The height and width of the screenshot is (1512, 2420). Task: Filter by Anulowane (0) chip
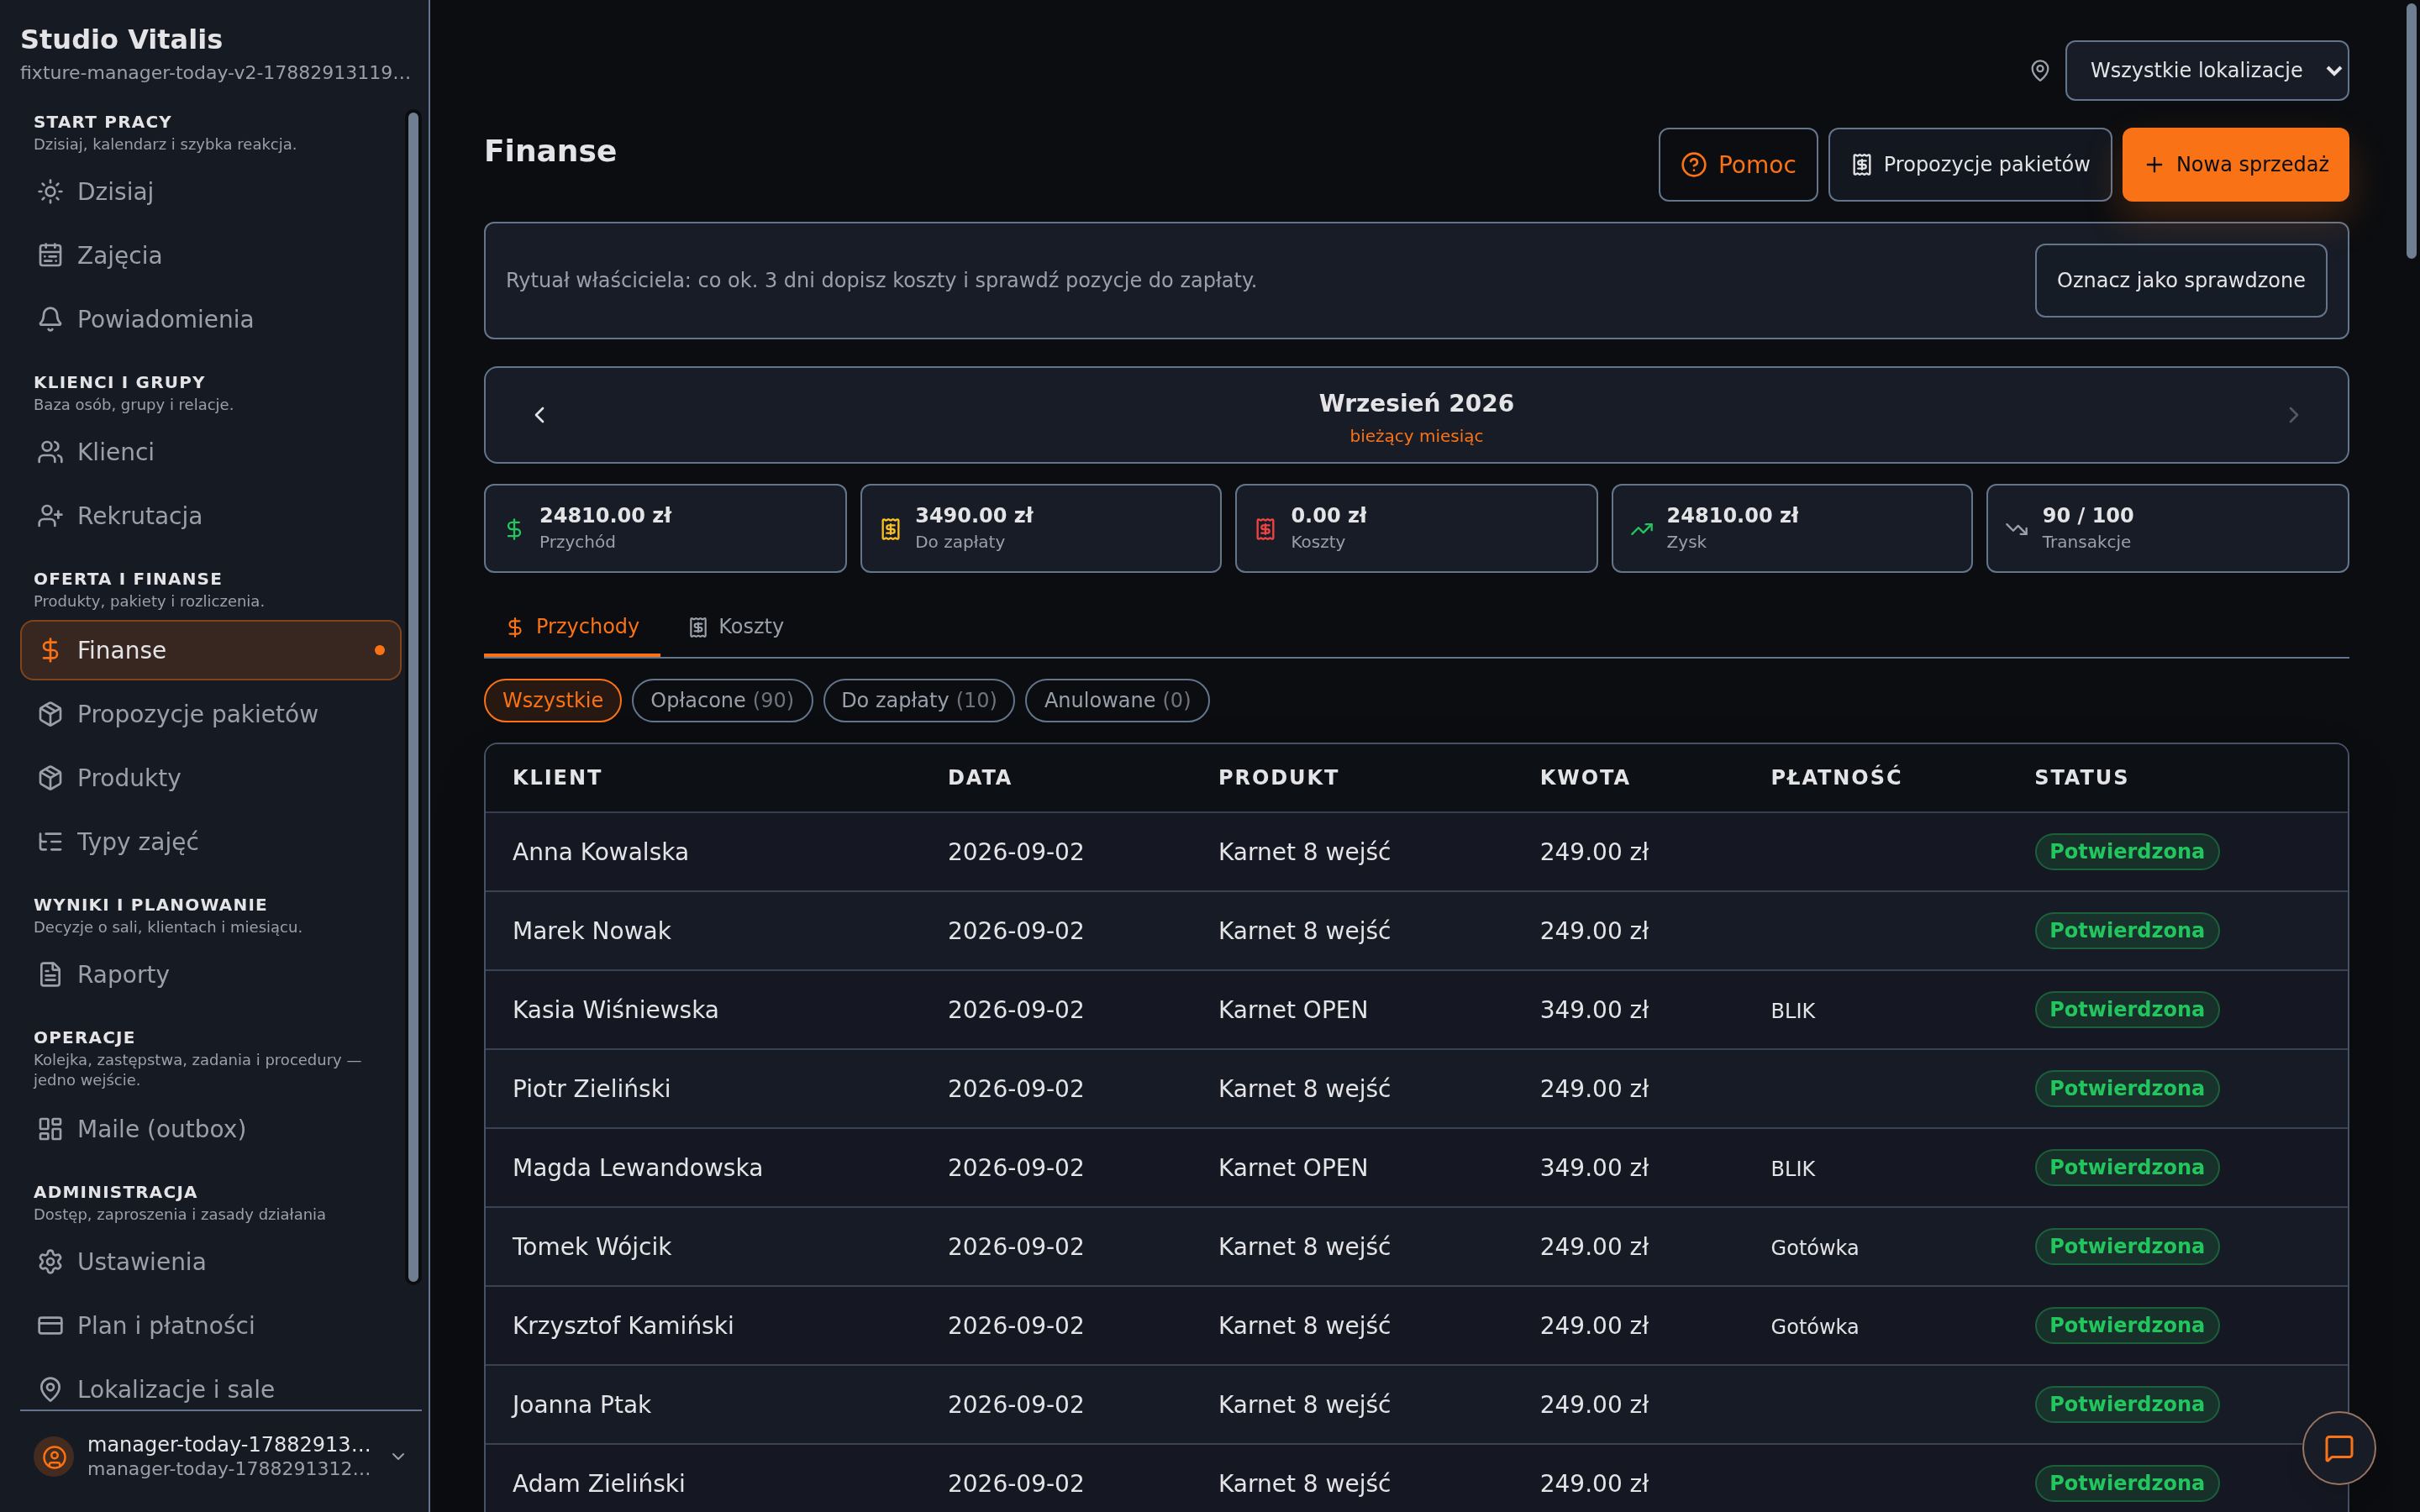[x=1117, y=700]
